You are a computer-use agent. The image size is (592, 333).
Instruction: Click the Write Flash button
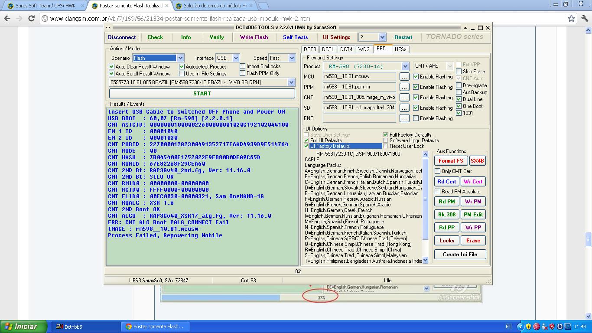254,37
